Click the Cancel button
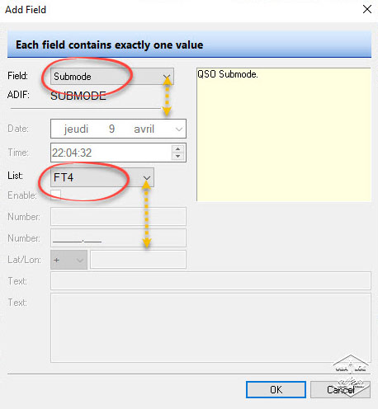 pyautogui.click(x=341, y=389)
